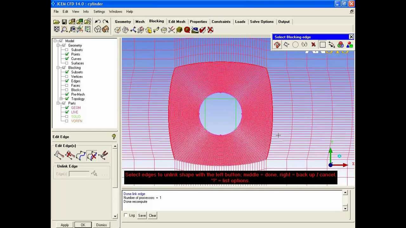Click edge selection cursor picker icon

pyautogui.click(x=94, y=174)
